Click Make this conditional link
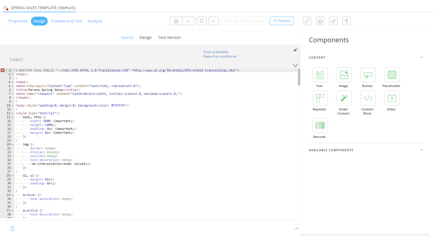Viewport: 434px width, 236px height. (x=220, y=56)
